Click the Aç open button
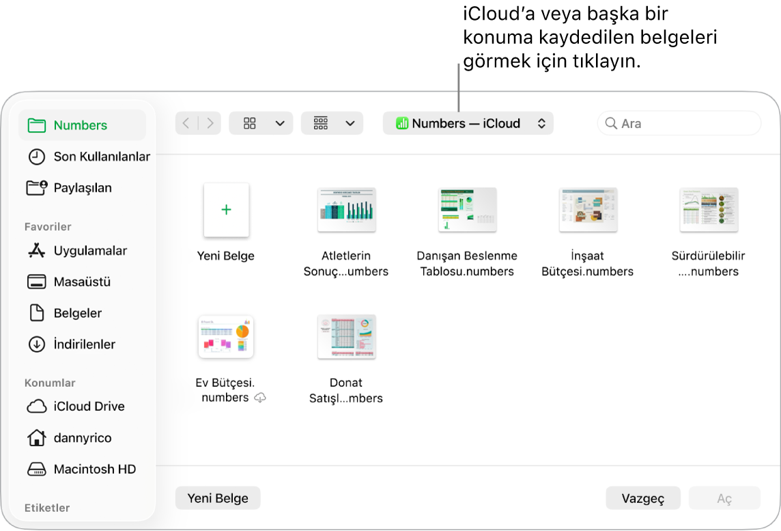The width and height of the screenshot is (781, 531). click(x=724, y=498)
